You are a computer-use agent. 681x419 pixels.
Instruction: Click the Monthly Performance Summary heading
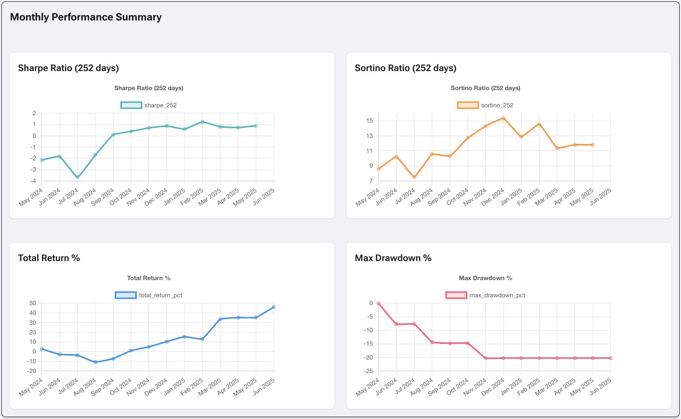86,17
